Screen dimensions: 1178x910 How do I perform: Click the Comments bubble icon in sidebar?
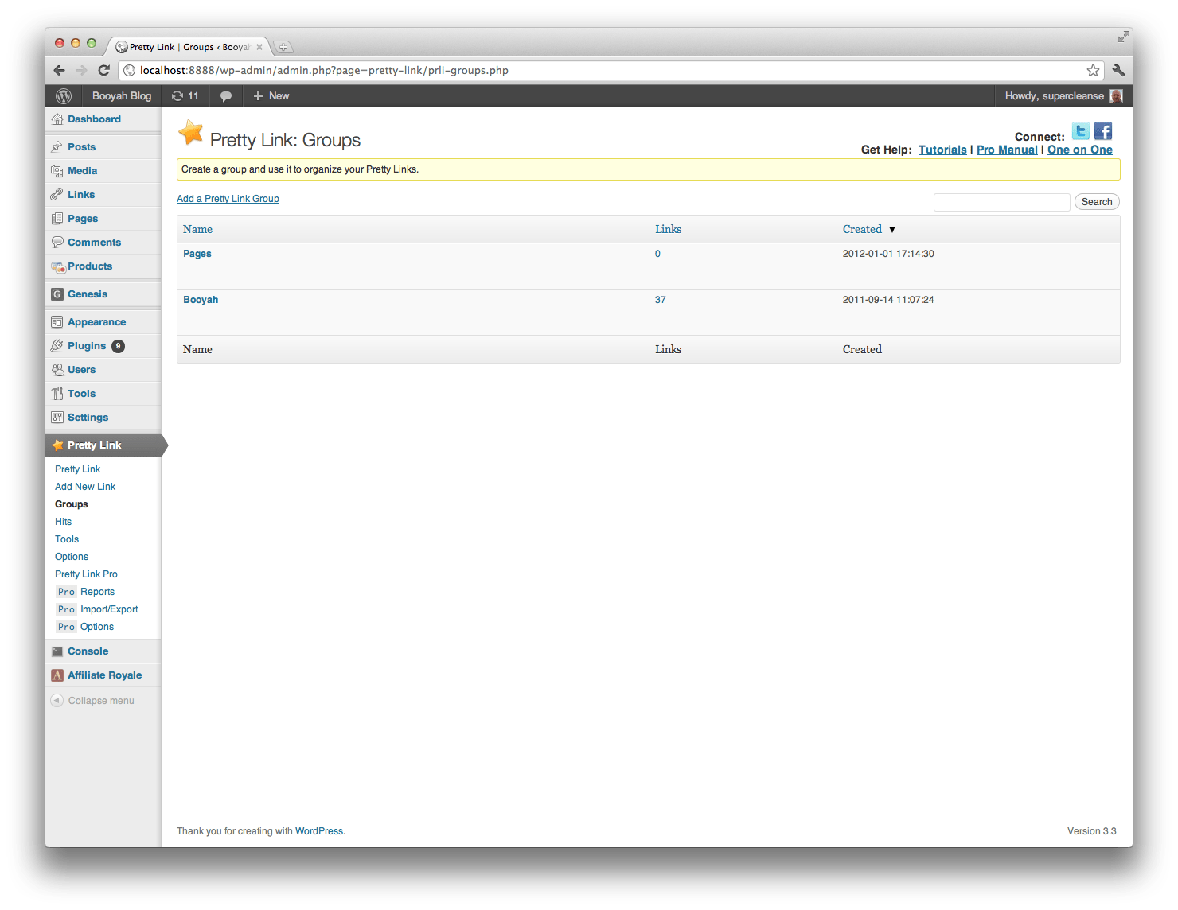[x=57, y=243]
